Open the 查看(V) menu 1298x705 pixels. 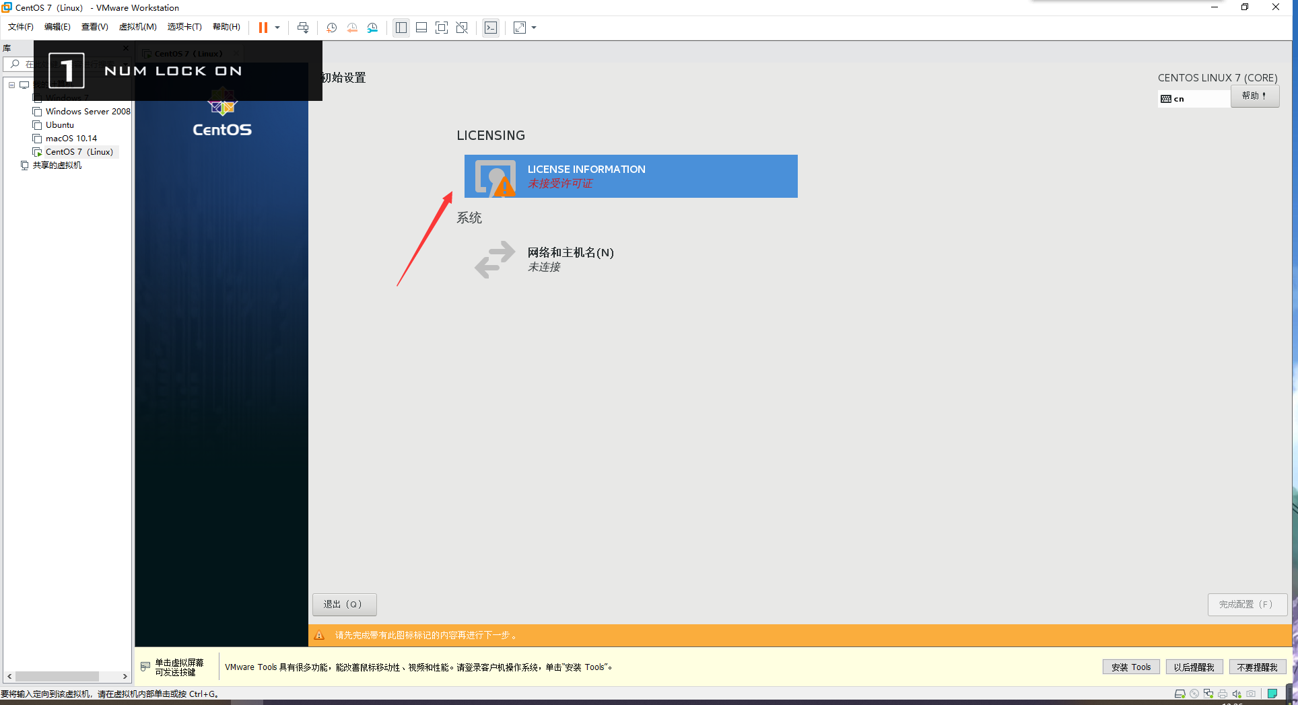[x=95, y=27]
